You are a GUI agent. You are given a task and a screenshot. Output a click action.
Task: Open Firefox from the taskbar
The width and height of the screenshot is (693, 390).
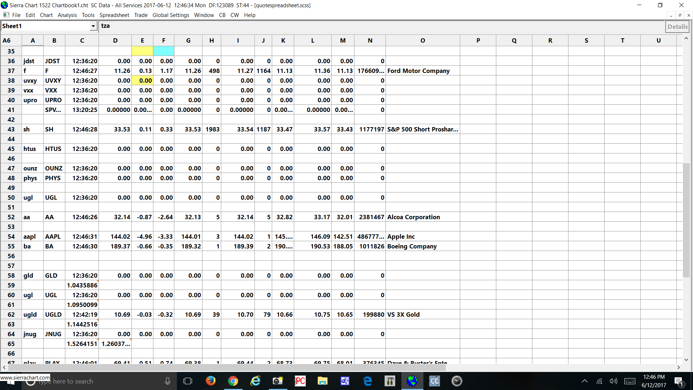[210, 381]
